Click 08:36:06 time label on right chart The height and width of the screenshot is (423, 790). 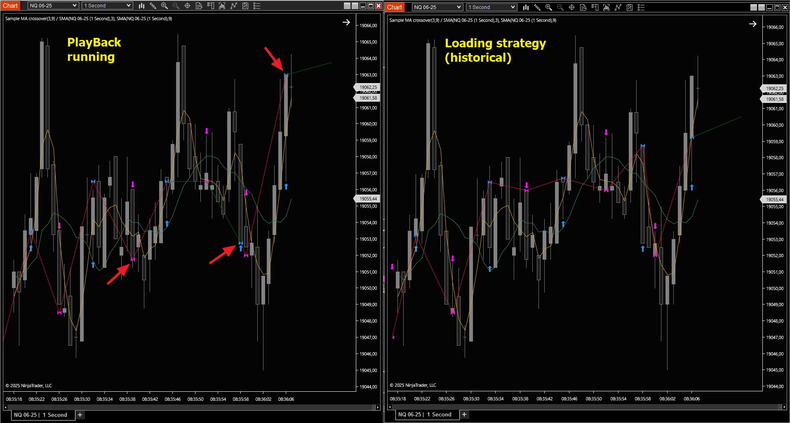(692, 399)
